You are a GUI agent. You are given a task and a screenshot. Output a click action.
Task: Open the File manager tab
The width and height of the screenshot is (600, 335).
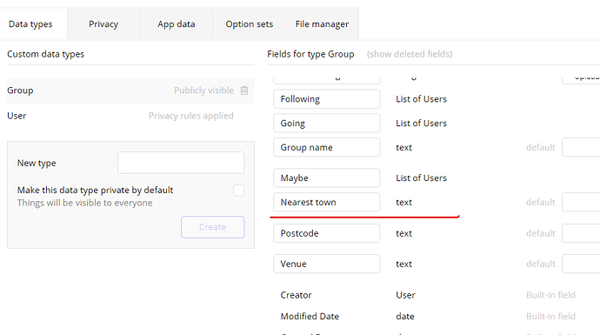point(322,24)
